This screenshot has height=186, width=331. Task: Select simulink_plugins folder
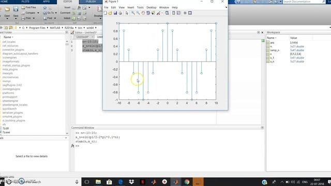(x=12, y=116)
